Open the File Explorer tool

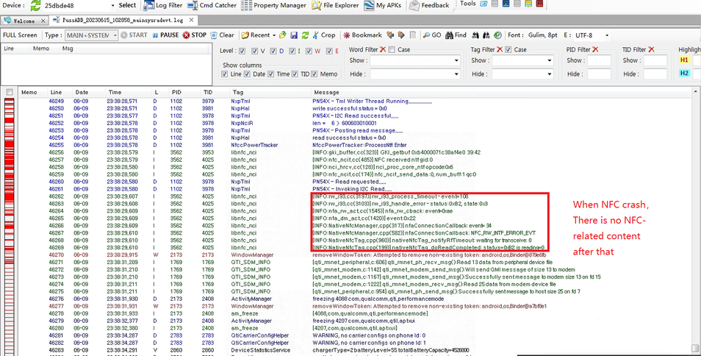(x=335, y=5)
